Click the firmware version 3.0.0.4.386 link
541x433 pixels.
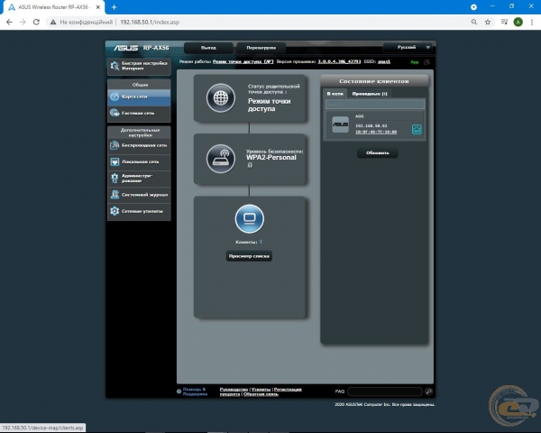339,62
